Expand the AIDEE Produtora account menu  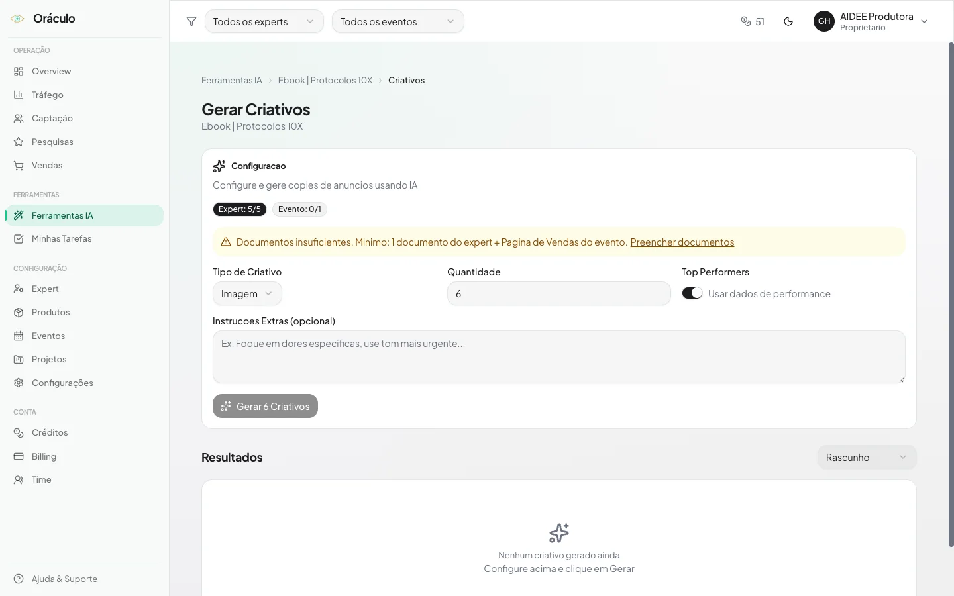click(x=871, y=21)
